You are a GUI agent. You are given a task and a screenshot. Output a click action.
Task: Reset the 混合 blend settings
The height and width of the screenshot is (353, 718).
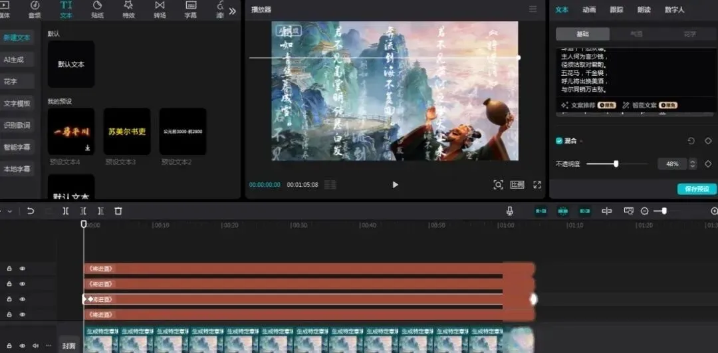point(691,141)
